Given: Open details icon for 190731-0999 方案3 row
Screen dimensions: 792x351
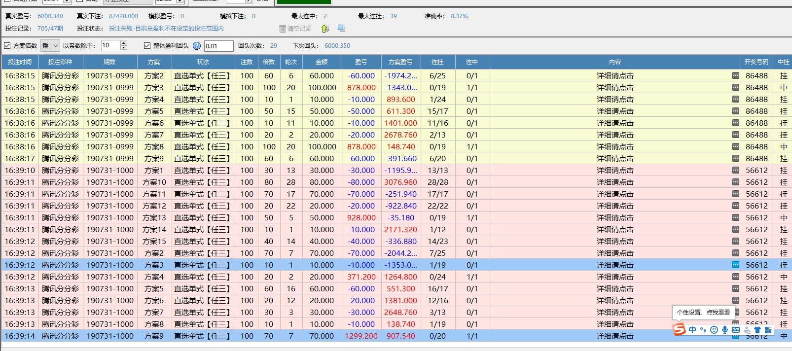Looking at the screenshot, I should point(736,88).
